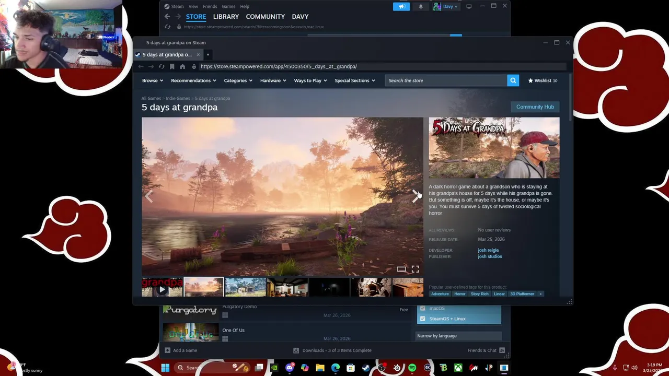
Task: Switch to the COMMUNITY tab
Action: 266,17
